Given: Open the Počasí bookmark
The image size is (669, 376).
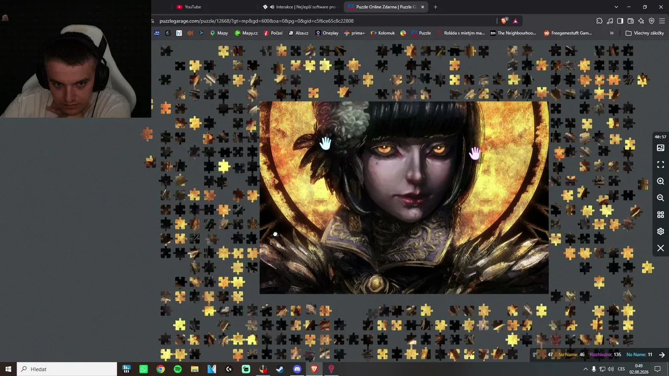Looking at the screenshot, I should pos(273,33).
